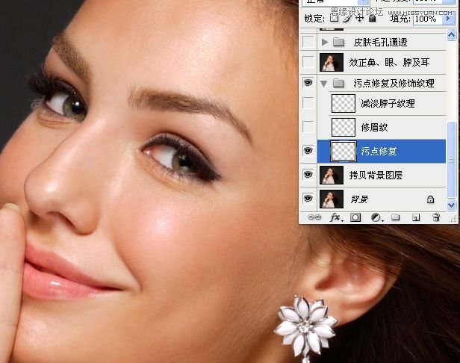
Task: Click the highlighted 污点修复 layer name
Action: tap(379, 151)
